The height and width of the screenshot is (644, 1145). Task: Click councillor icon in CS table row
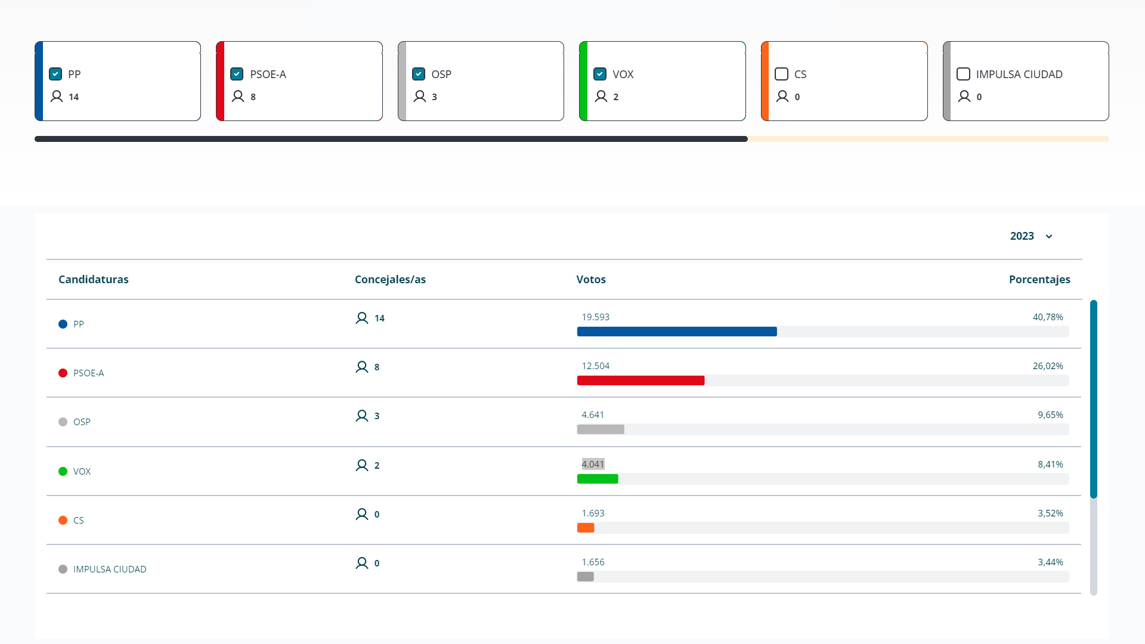tap(361, 514)
